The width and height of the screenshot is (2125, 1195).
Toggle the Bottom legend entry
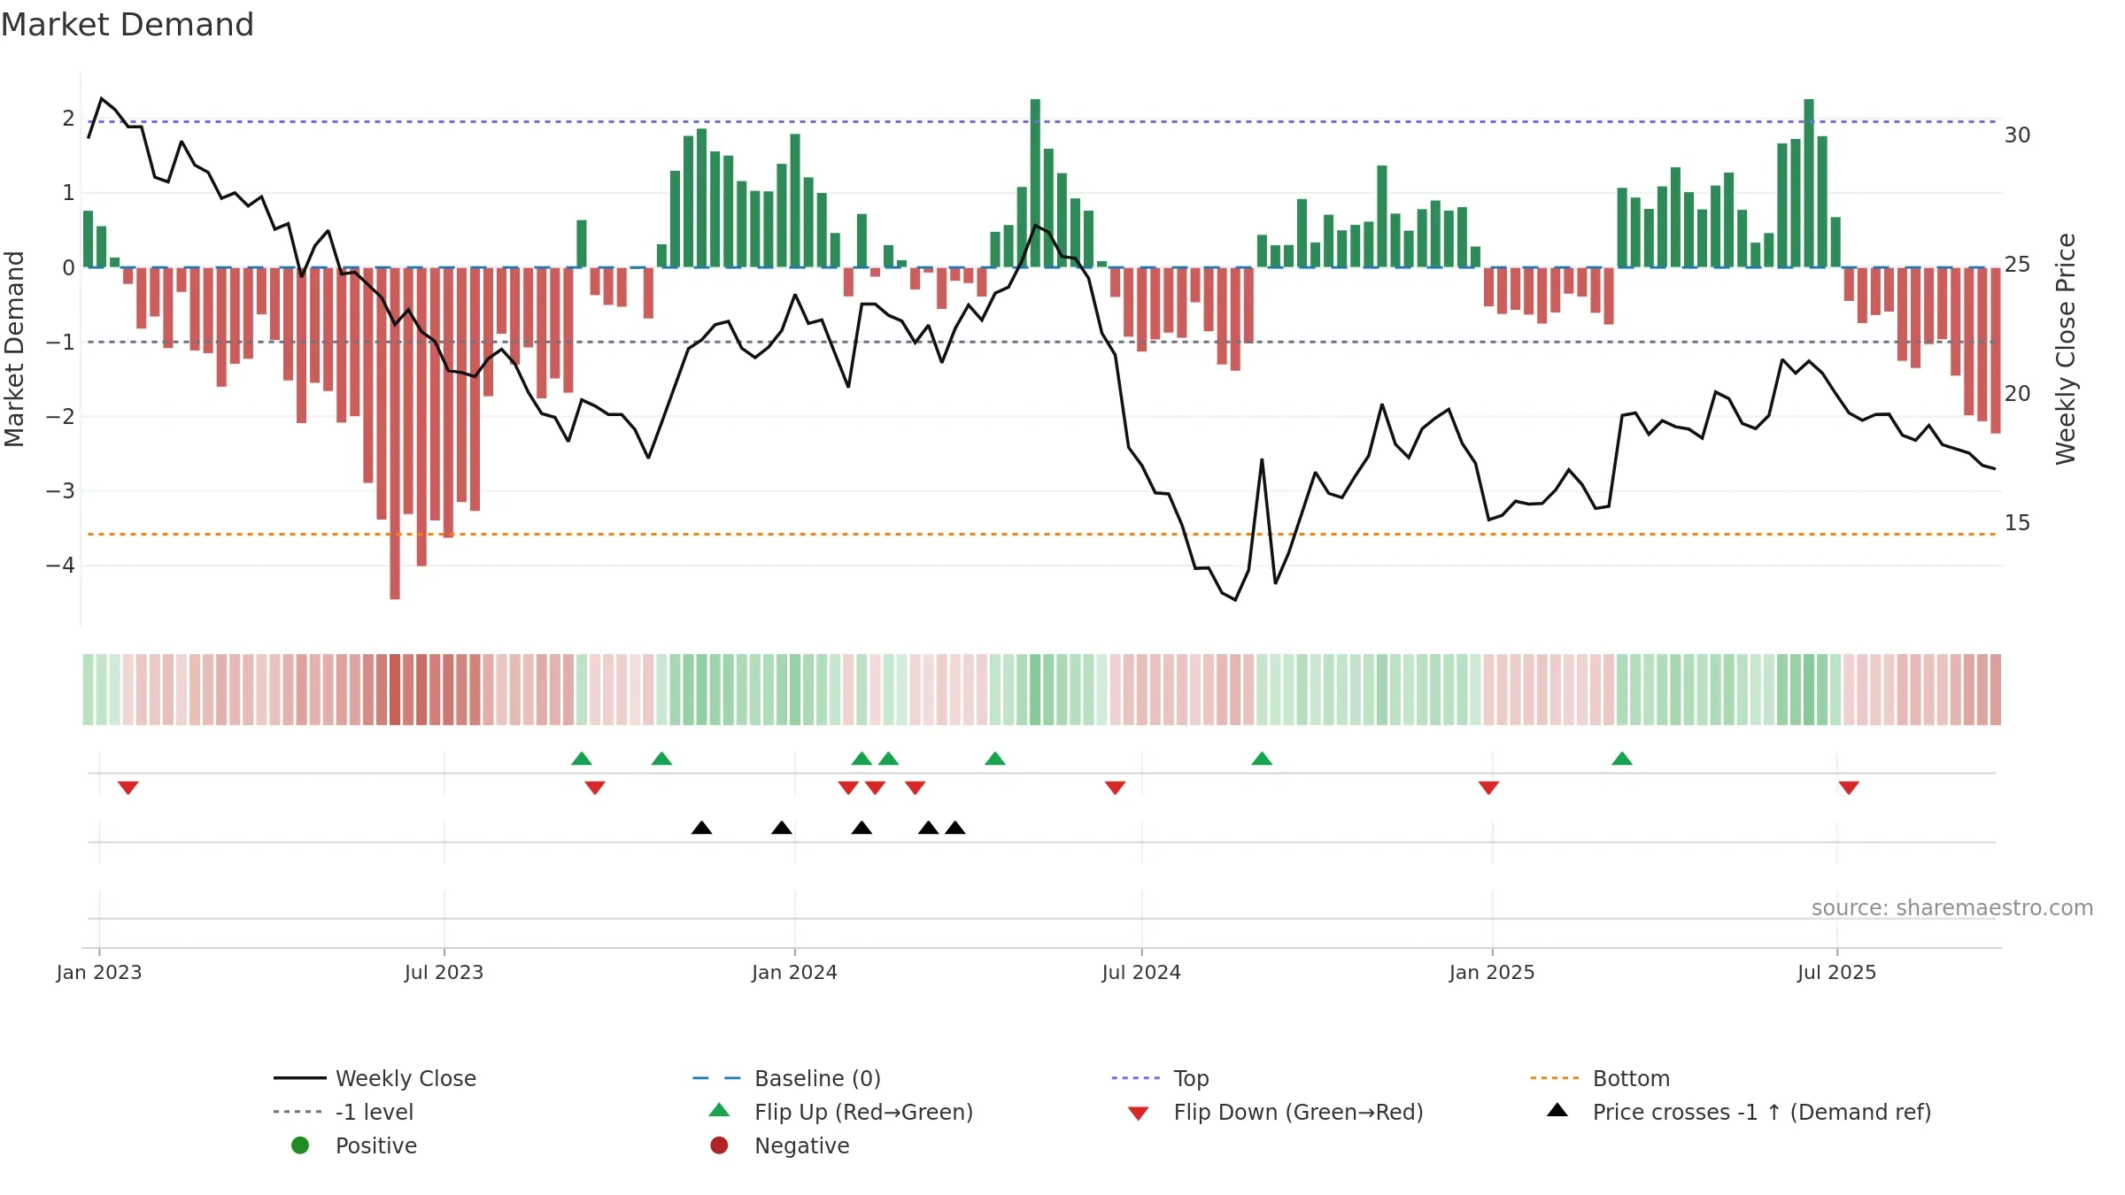(x=1601, y=1078)
